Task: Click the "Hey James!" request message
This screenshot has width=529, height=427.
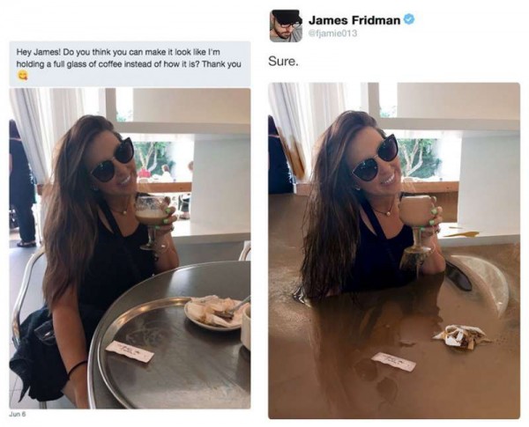Action: (x=130, y=64)
